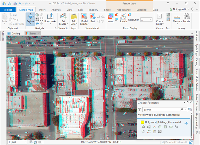
Task: Open the Resolution combo box
Action: pos(146,20)
